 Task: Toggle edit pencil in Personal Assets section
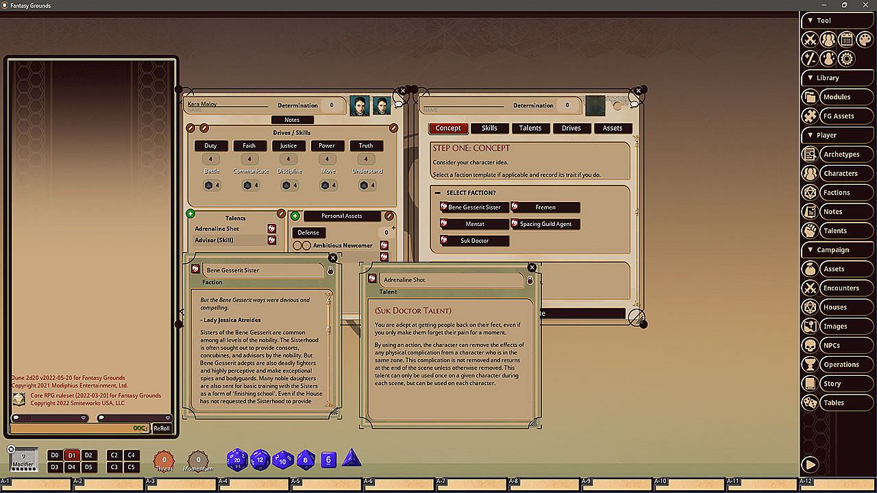(x=389, y=216)
